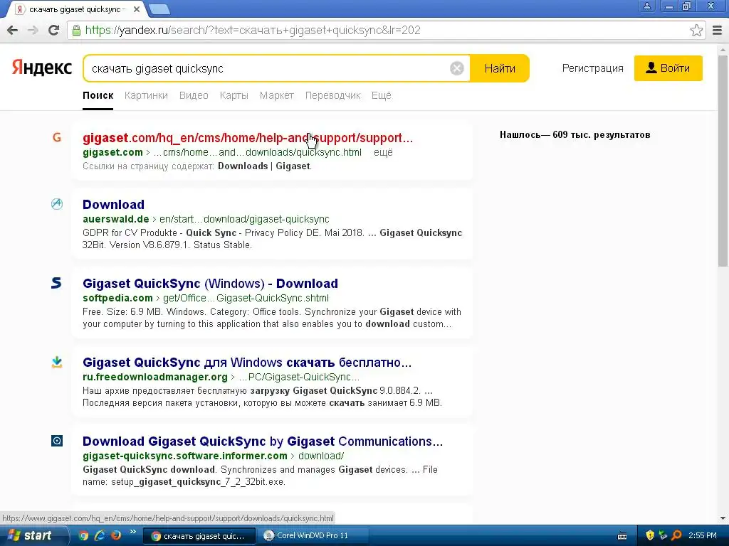Click the 2:55 PM system clock
The image size is (729, 546).
[x=703, y=536]
